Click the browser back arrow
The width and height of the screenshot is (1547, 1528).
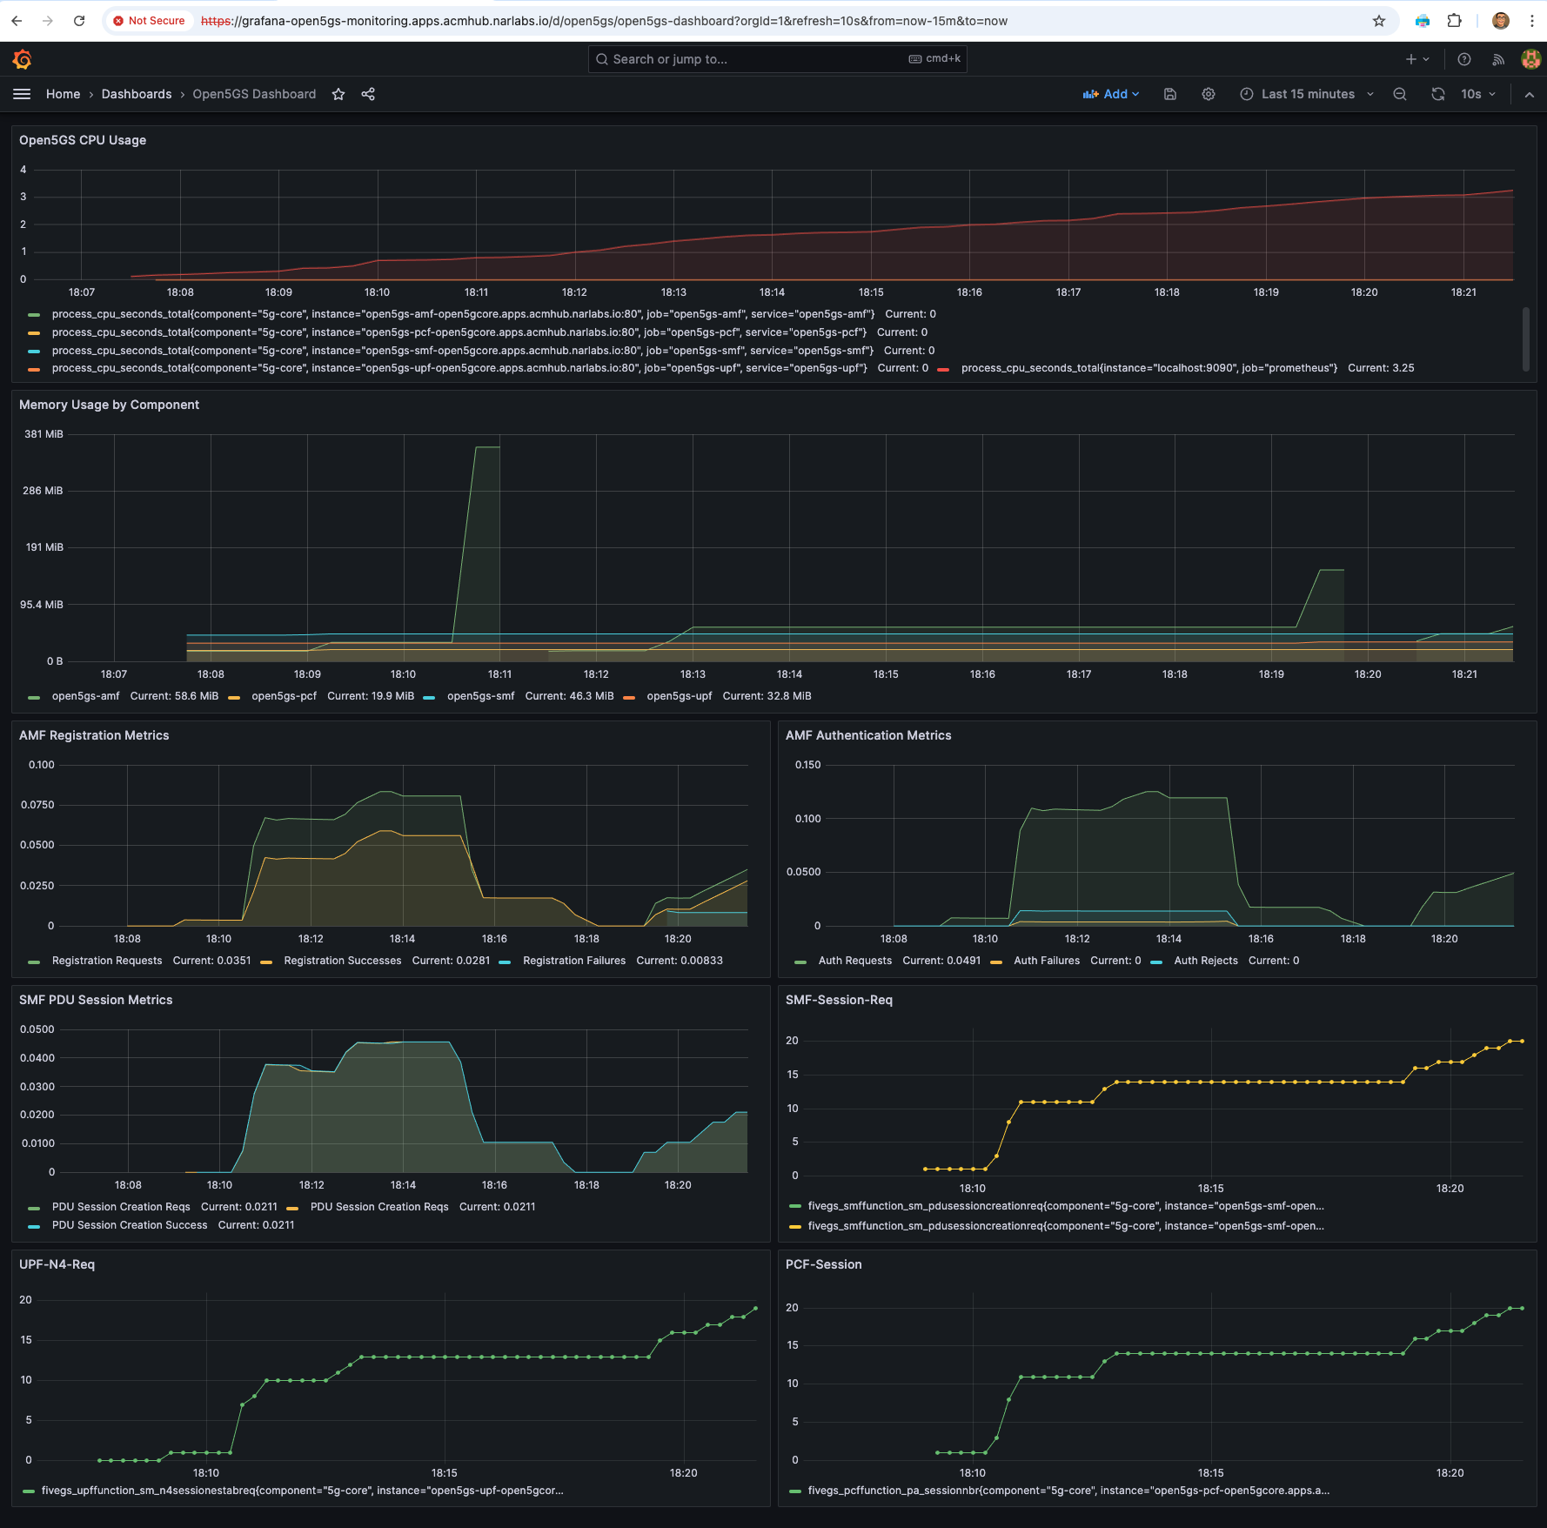pos(17,21)
